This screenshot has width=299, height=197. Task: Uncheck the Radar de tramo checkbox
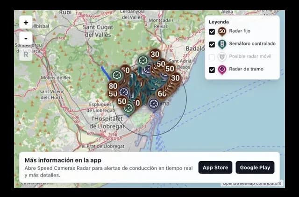[212, 70]
